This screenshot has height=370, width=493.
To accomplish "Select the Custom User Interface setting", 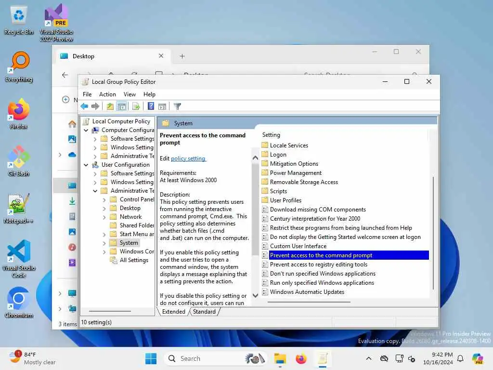I will (x=298, y=246).
